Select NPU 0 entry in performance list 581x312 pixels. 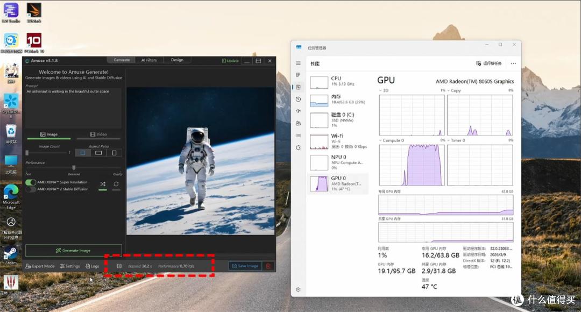tap(339, 162)
